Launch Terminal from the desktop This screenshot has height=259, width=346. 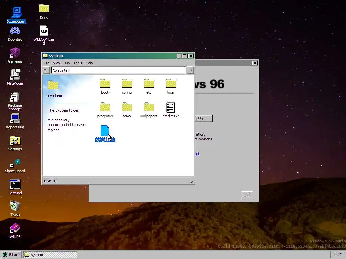[15, 187]
